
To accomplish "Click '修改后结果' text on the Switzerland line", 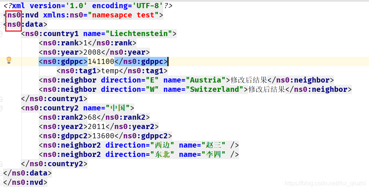I will click(267, 90).
